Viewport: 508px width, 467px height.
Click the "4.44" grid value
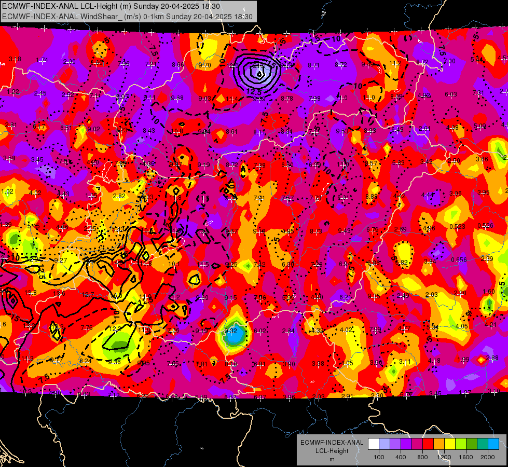[x=428, y=195]
